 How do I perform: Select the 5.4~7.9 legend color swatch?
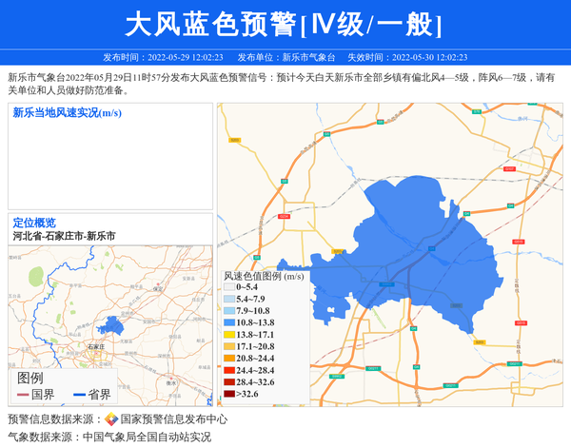pos(228,299)
